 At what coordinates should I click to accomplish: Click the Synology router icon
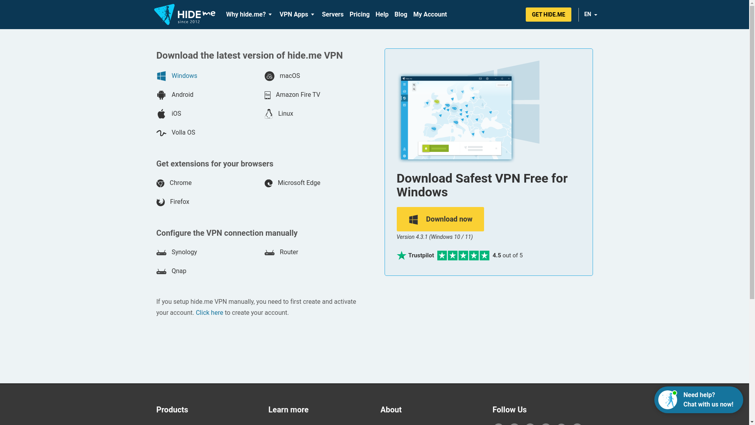tap(161, 253)
